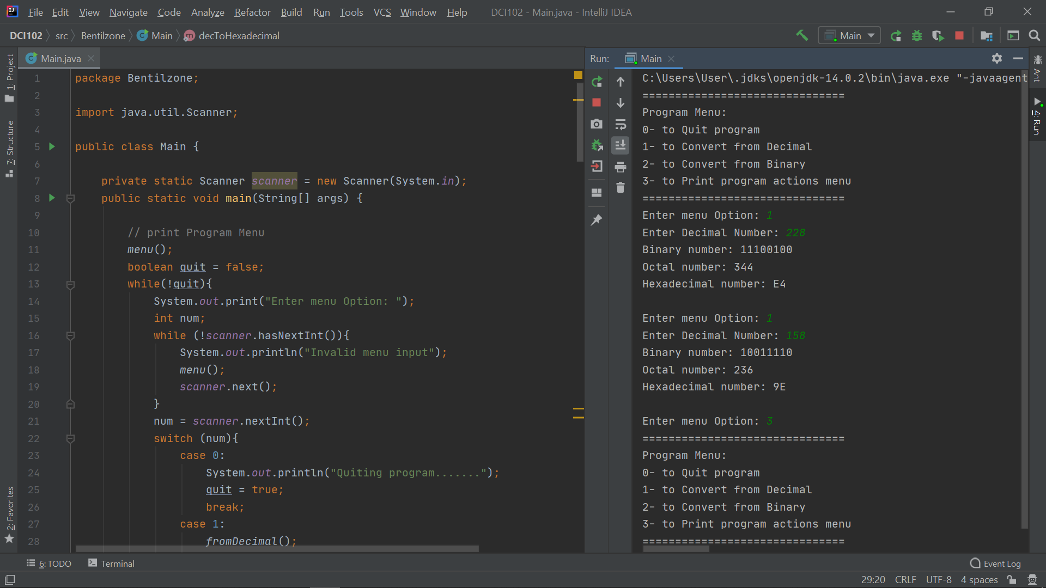The height and width of the screenshot is (588, 1046).
Task: Toggle Scroll to End in Run console
Action: [621, 145]
